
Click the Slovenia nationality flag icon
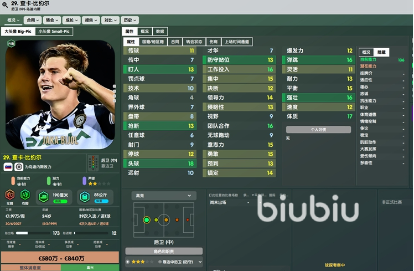tap(8, 167)
